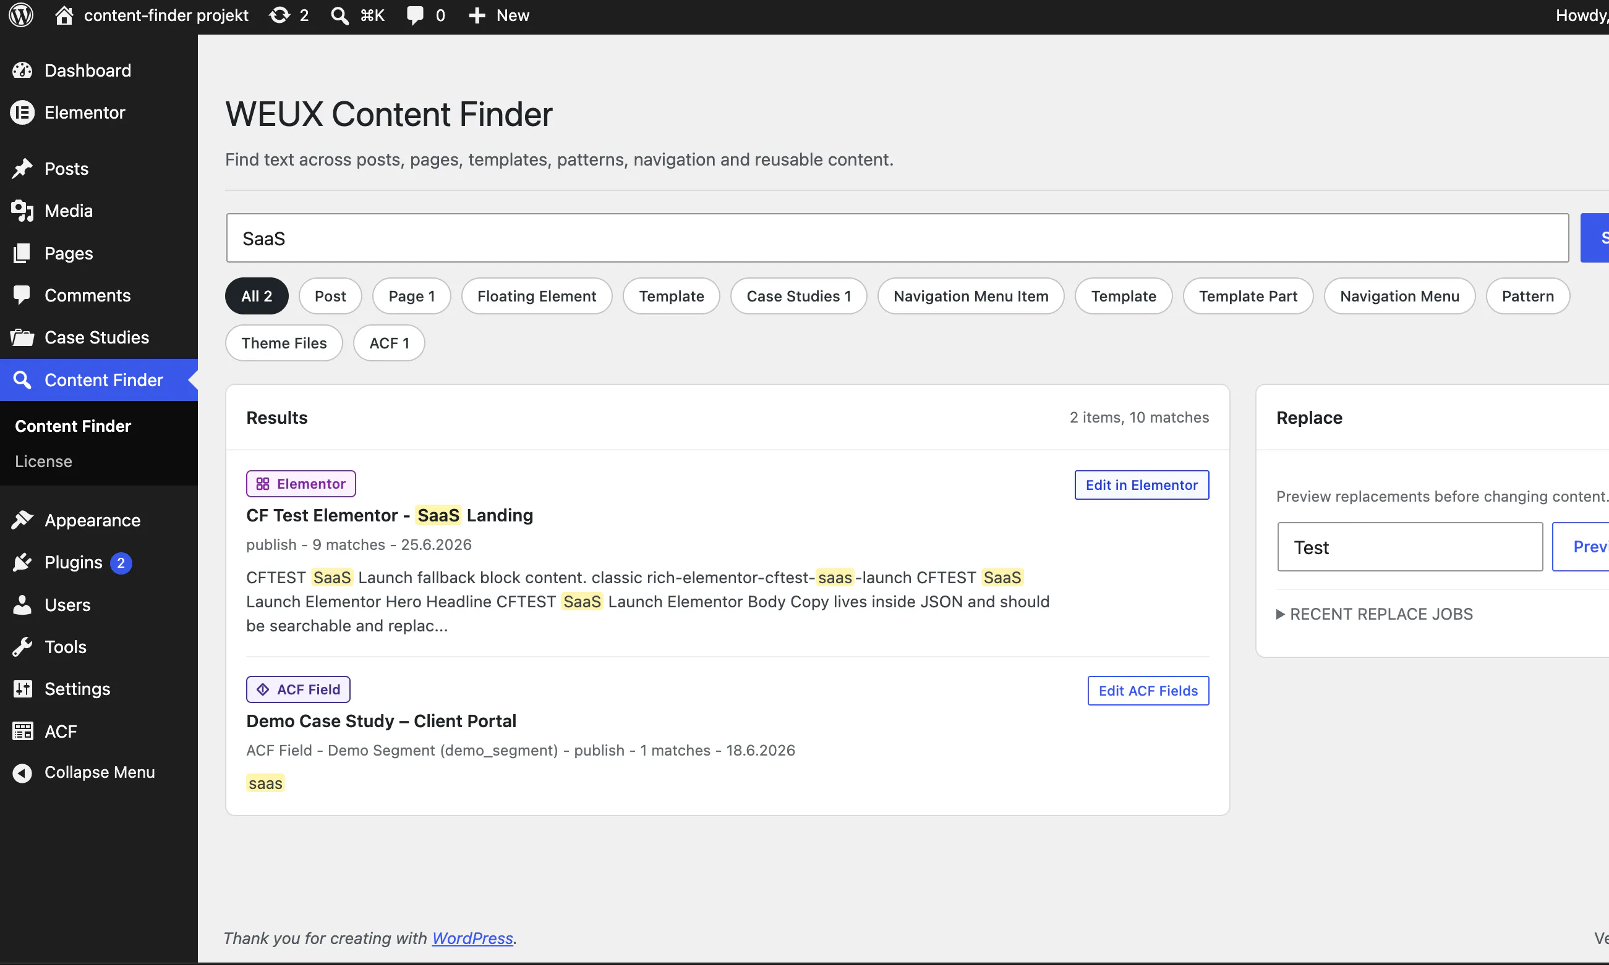Click the highlighted "saas" ACF match
This screenshot has height=965, width=1609.
point(265,783)
